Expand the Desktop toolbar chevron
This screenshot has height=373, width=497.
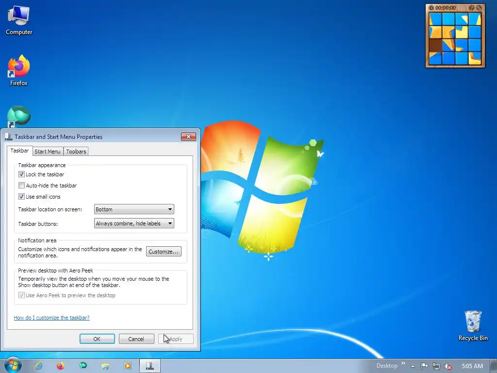(x=403, y=363)
